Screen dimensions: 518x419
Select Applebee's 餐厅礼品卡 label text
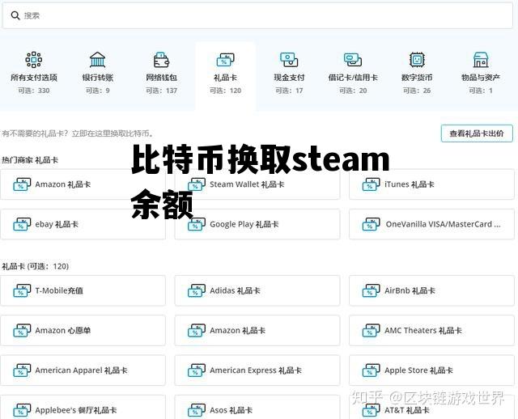76,410
